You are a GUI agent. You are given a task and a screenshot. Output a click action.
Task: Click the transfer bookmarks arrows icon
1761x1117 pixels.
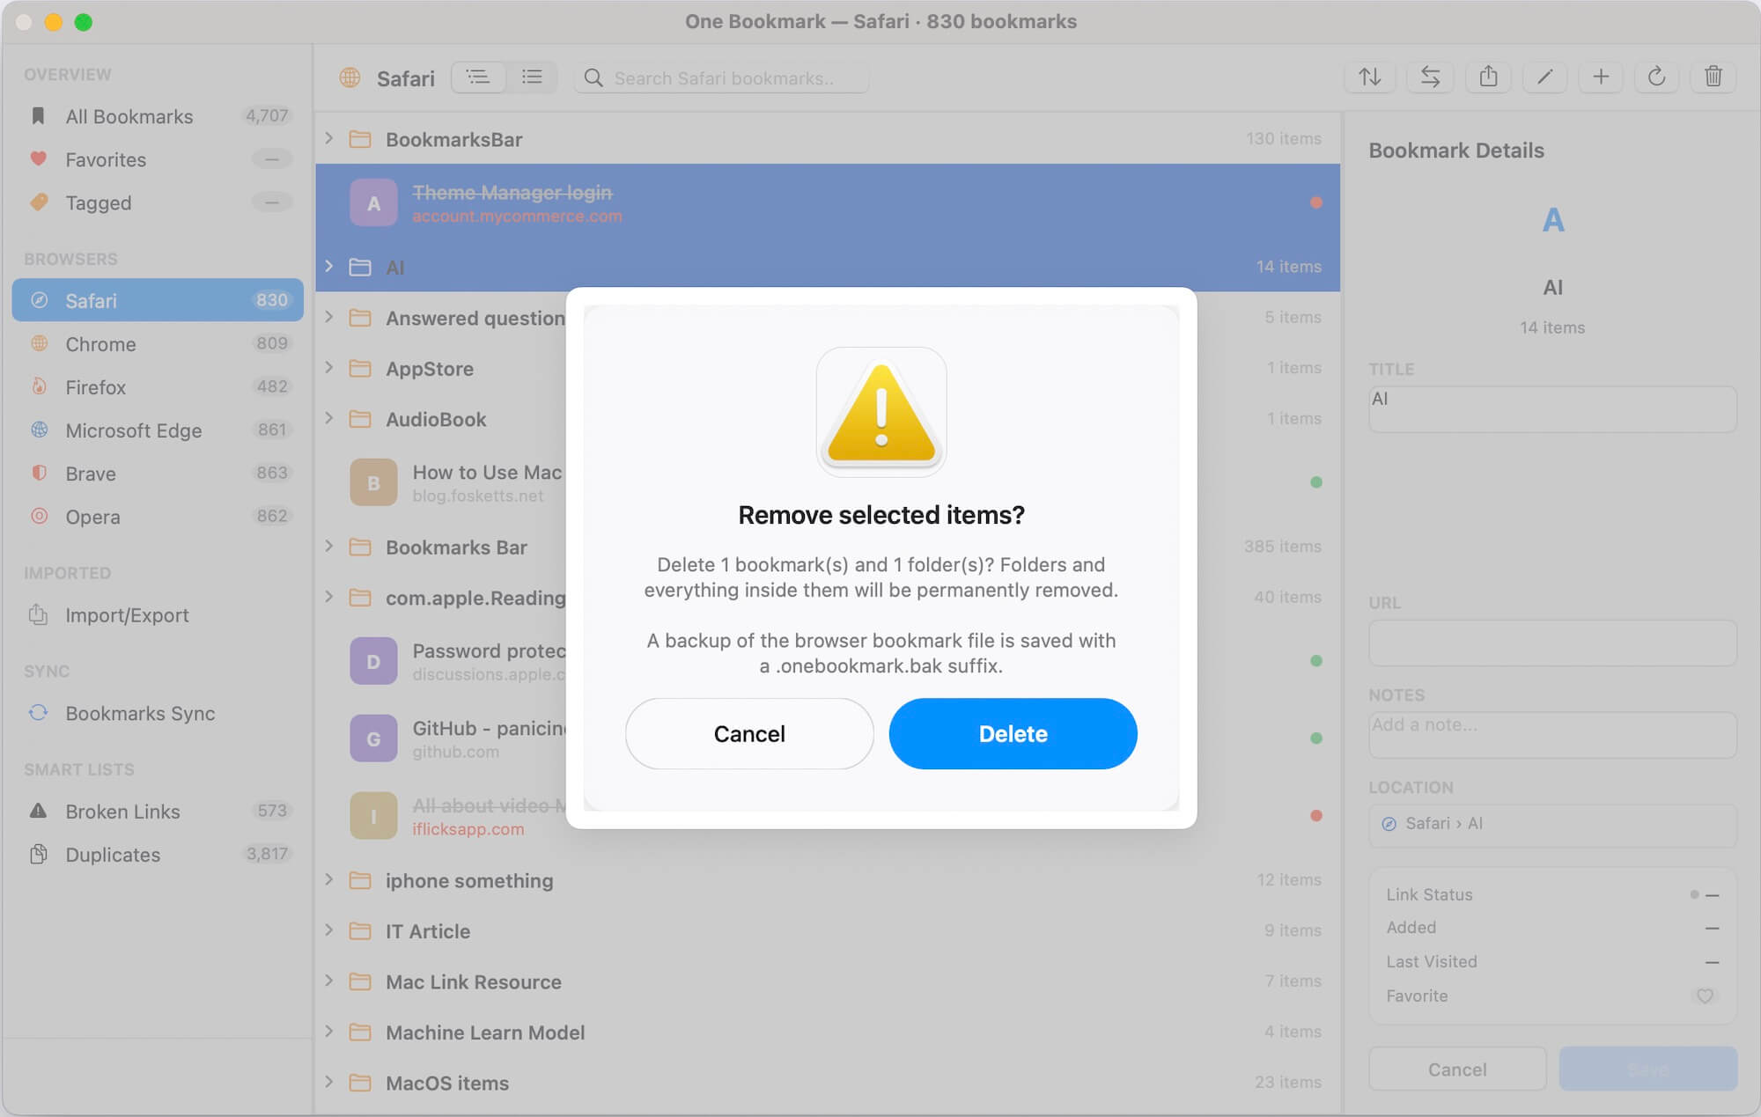point(1430,77)
